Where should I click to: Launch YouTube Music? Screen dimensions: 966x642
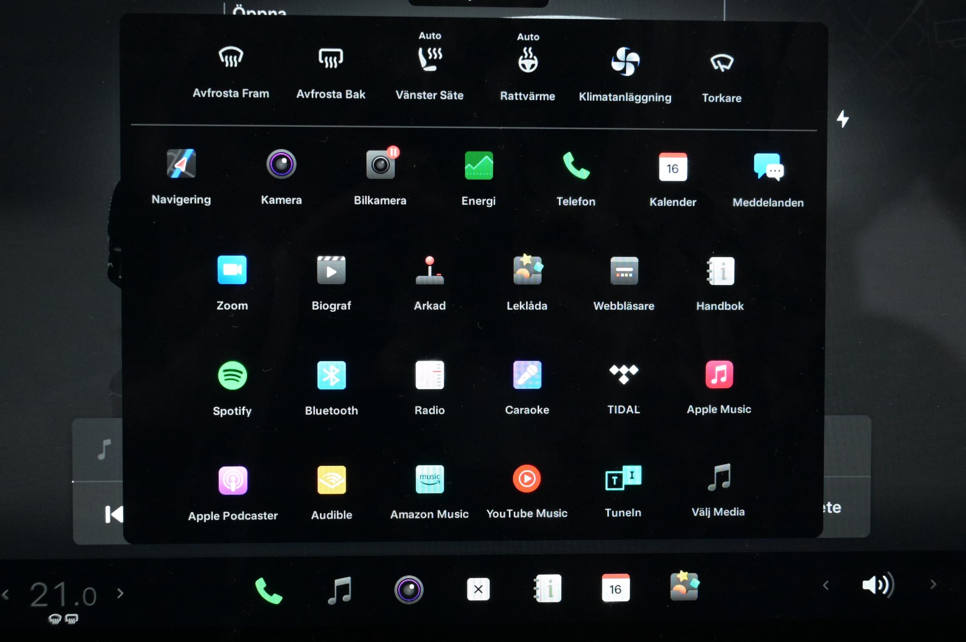(527, 478)
